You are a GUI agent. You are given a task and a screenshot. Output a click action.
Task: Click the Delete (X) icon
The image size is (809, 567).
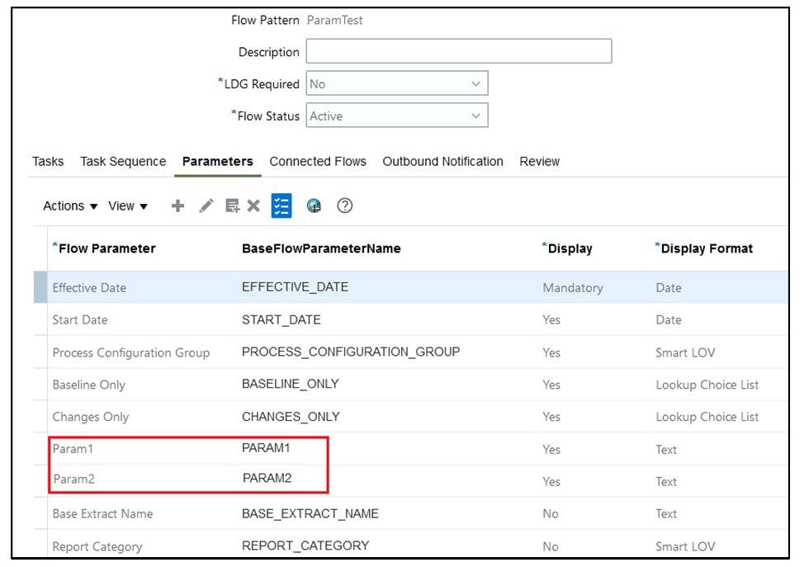click(253, 206)
